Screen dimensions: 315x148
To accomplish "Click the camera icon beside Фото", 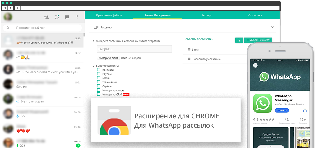I will coord(18,87).
